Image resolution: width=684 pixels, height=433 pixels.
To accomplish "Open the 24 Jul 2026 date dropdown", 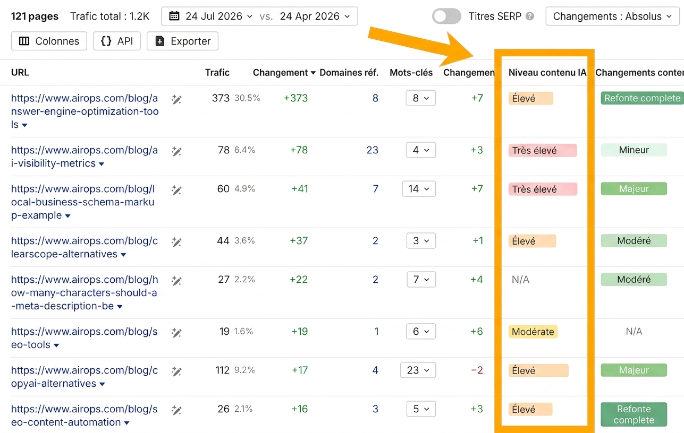I will tap(219, 16).
